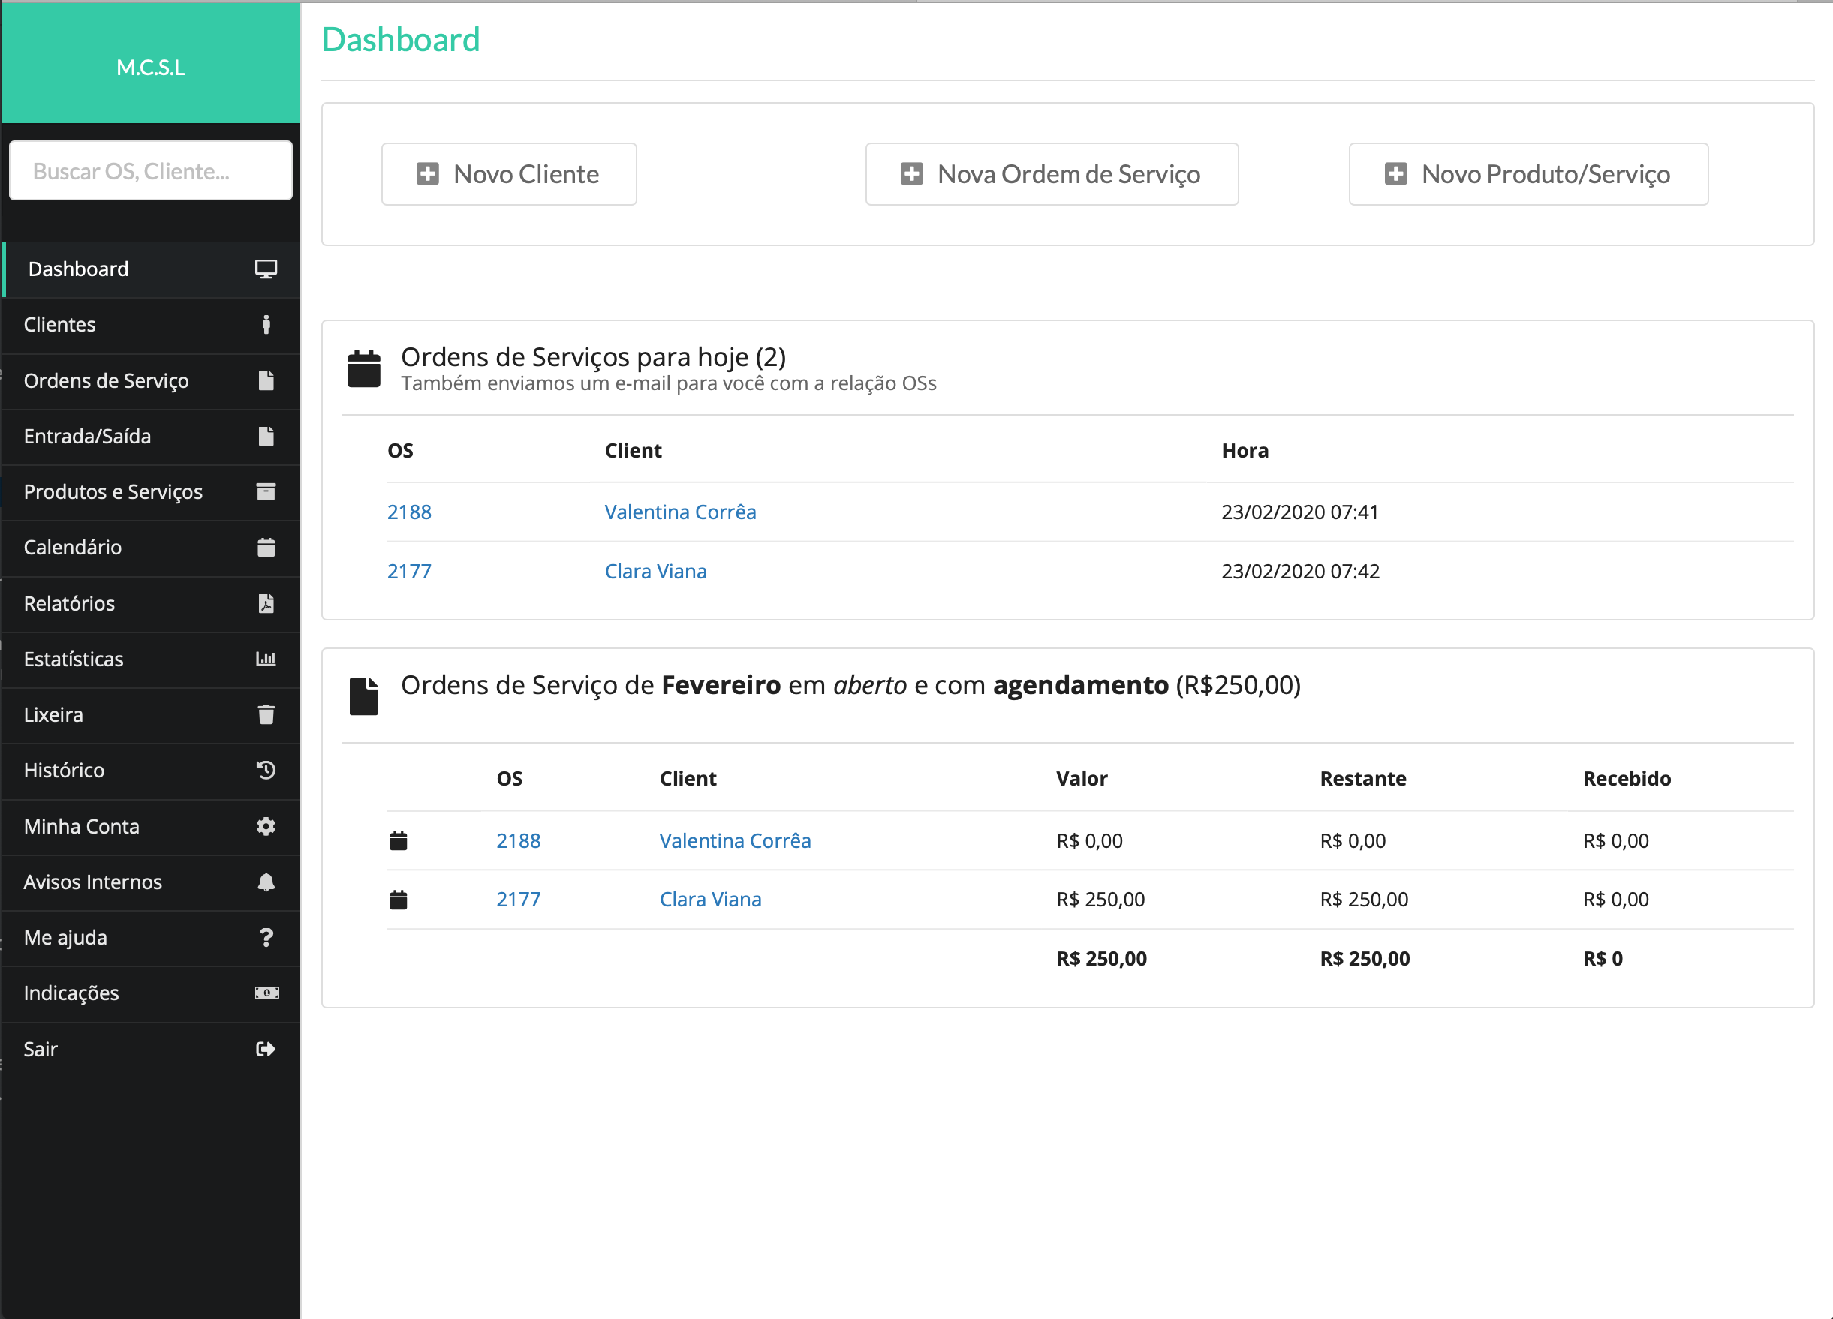Open the Relatórios page
This screenshot has height=1319, width=1833.
(x=151, y=603)
